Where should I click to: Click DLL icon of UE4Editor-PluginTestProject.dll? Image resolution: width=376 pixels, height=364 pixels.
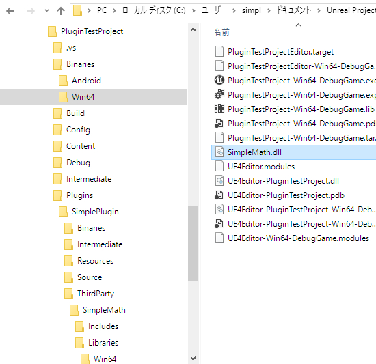tap(219, 181)
